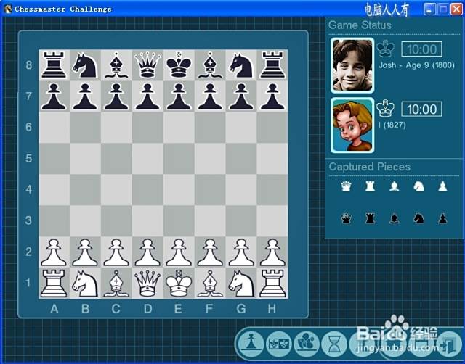Select the white knight on B1
The height and width of the screenshot is (364, 465).
point(85,284)
